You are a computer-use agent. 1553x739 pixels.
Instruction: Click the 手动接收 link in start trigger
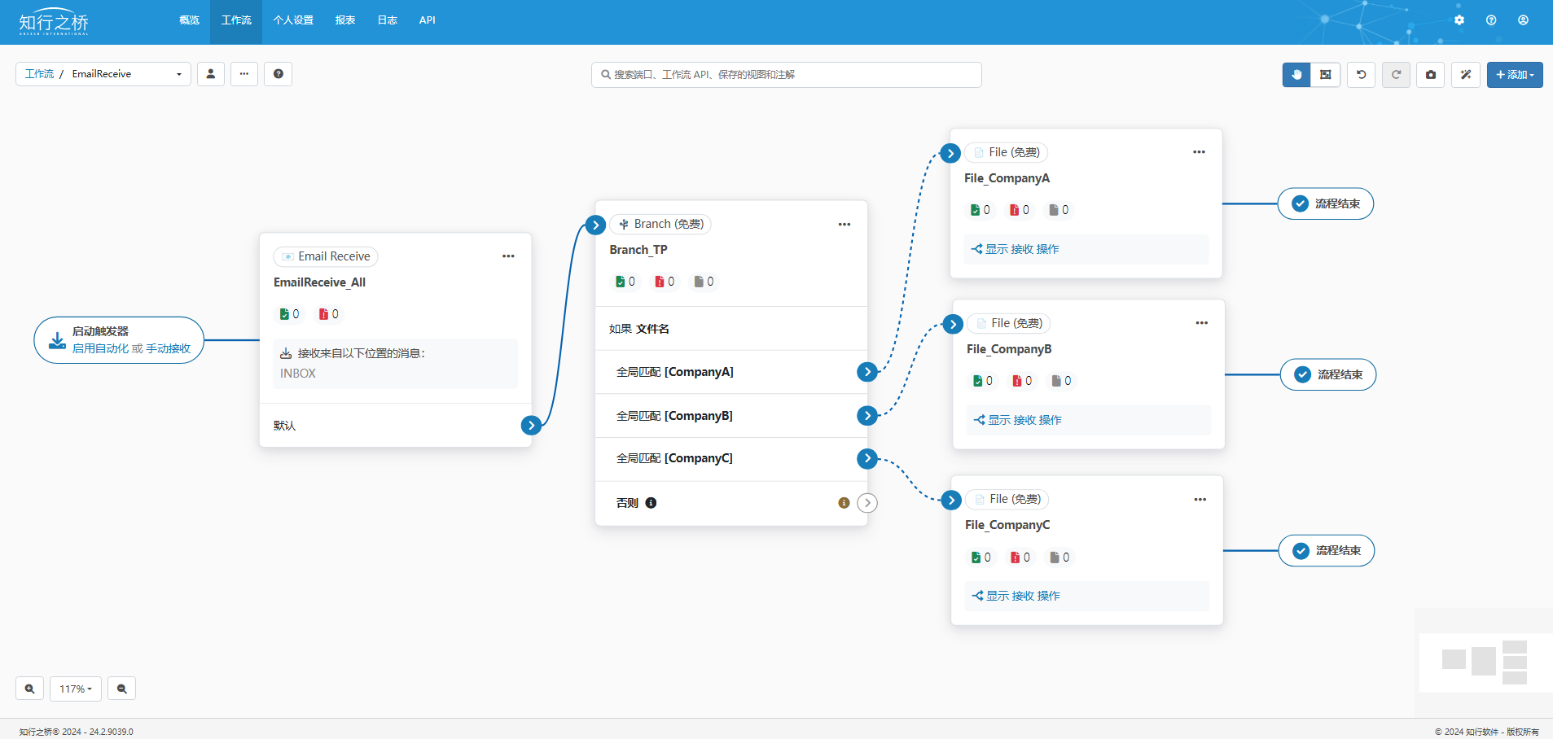(168, 348)
